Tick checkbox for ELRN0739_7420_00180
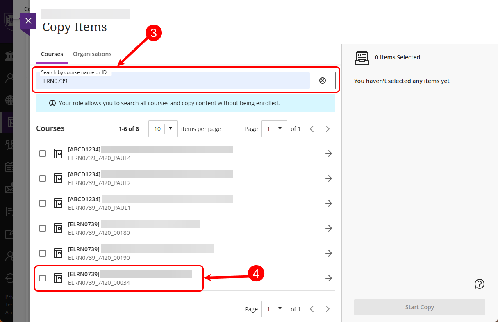 pyautogui.click(x=43, y=228)
